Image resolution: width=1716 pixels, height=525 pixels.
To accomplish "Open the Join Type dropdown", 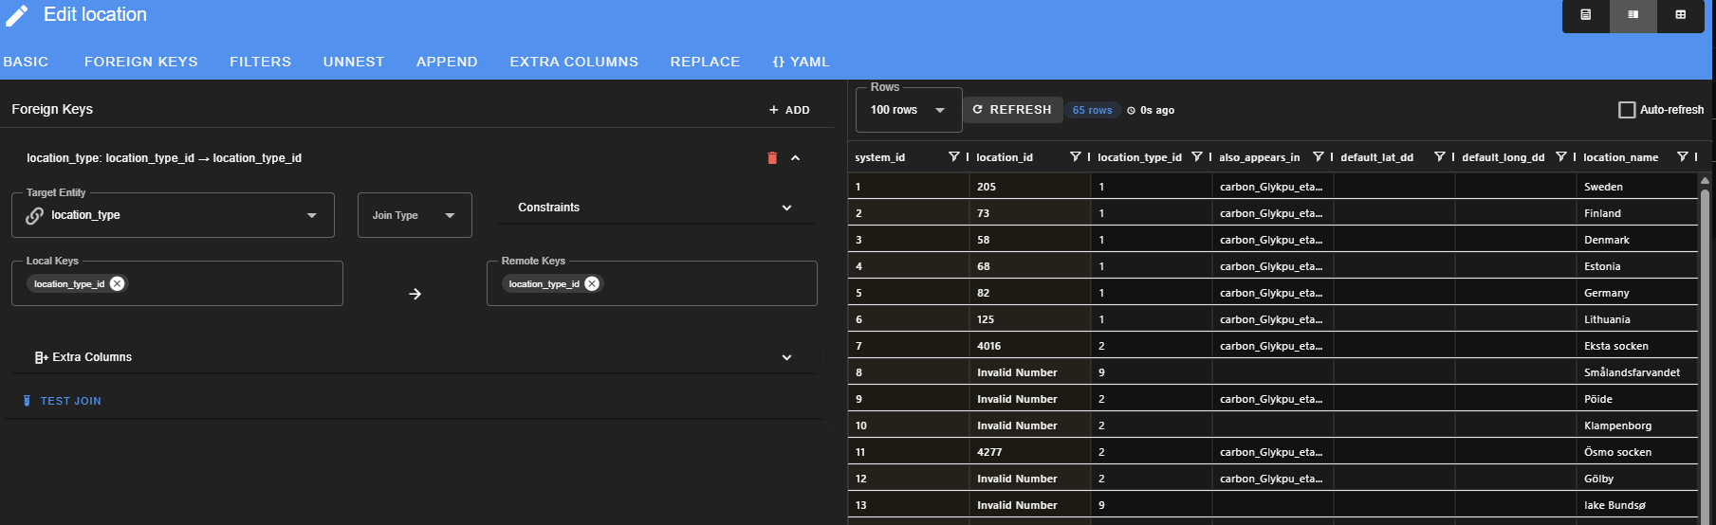I will tap(414, 215).
